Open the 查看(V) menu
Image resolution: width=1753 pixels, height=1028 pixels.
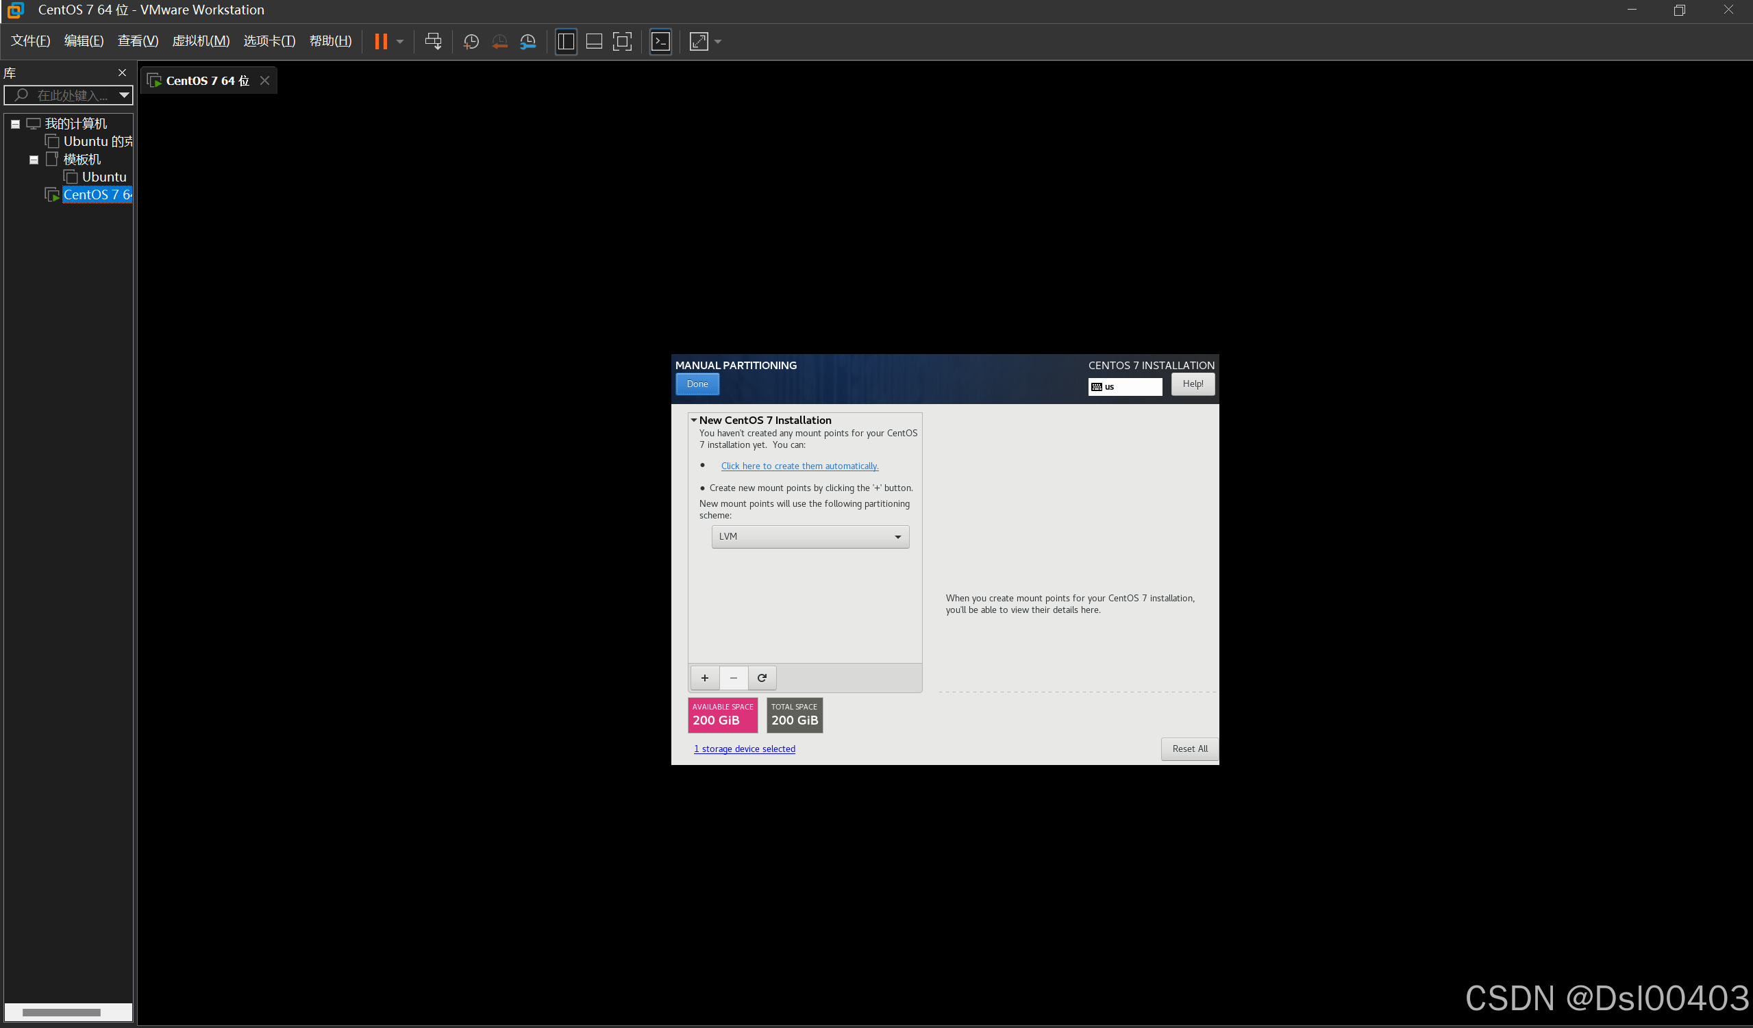[138, 41]
